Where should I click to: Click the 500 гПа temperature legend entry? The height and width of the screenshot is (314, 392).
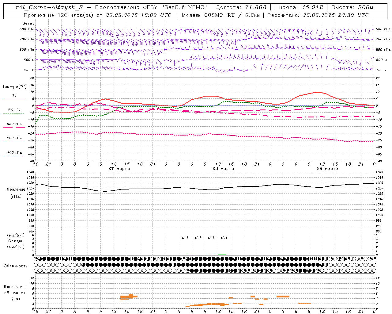coord(14,152)
